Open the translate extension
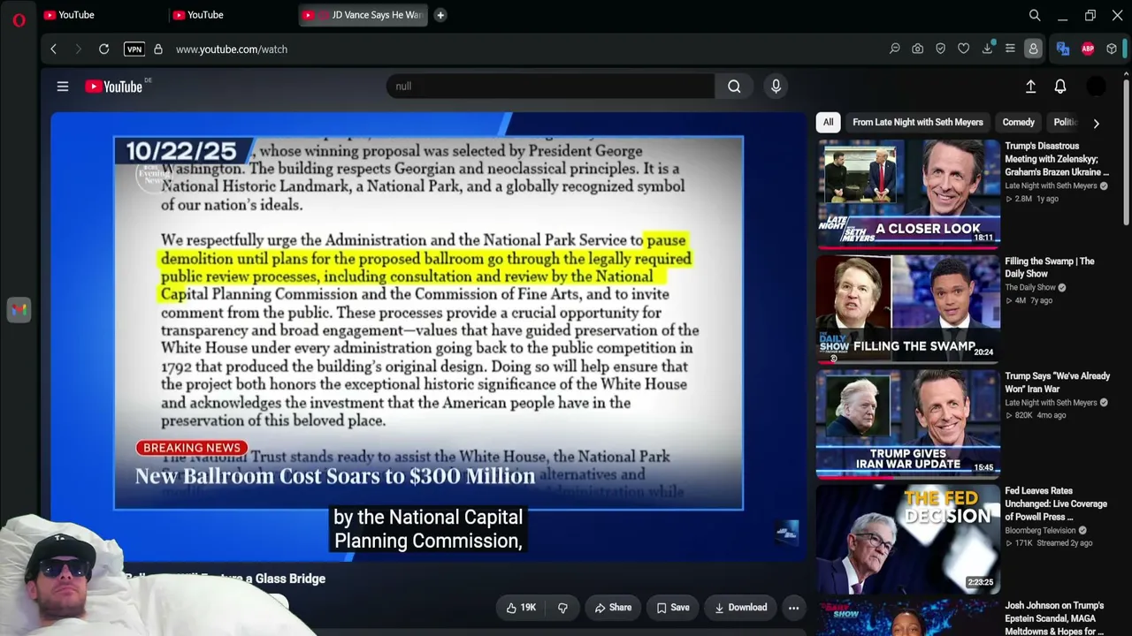 pyautogui.click(x=1063, y=49)
